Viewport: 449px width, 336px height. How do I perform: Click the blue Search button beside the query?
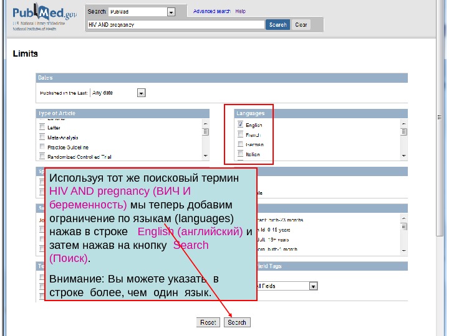pos(278,24)
